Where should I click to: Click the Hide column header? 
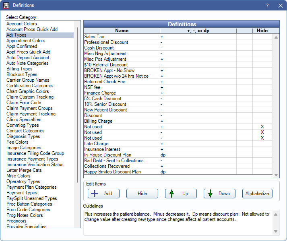tap(262, 31)
